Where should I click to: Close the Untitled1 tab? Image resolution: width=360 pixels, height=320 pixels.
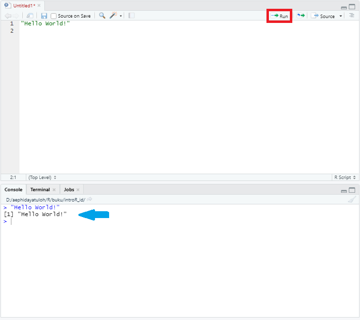coord(39,5)
